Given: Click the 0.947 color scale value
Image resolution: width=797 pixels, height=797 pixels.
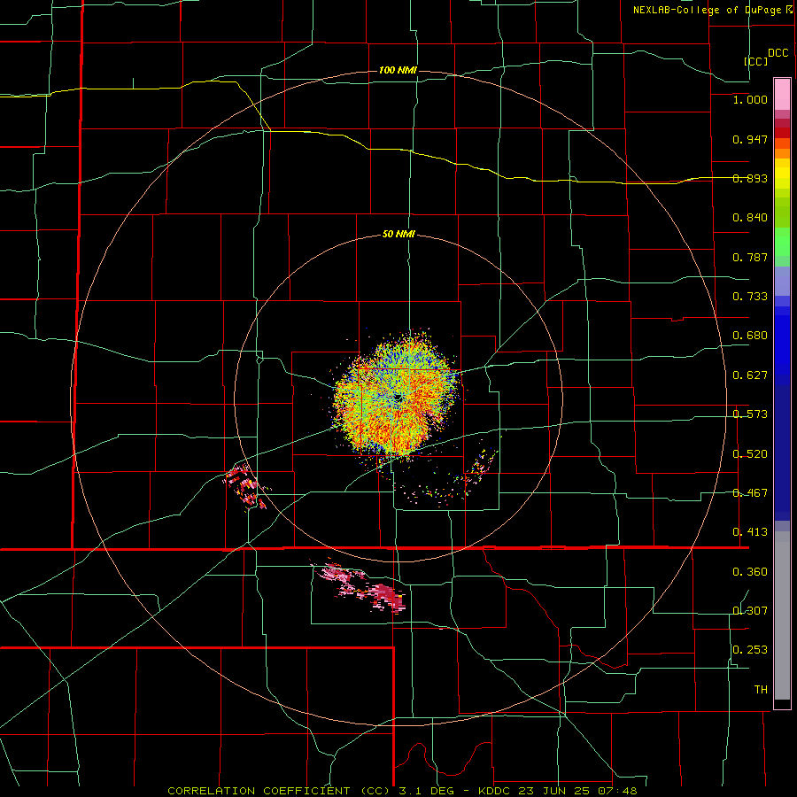Looking at the screenshot, I should coord(750,139).
